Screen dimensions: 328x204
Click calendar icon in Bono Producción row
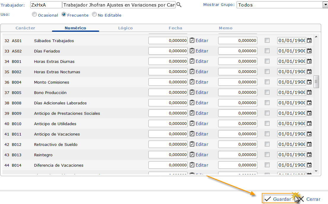tap(309, 93)
